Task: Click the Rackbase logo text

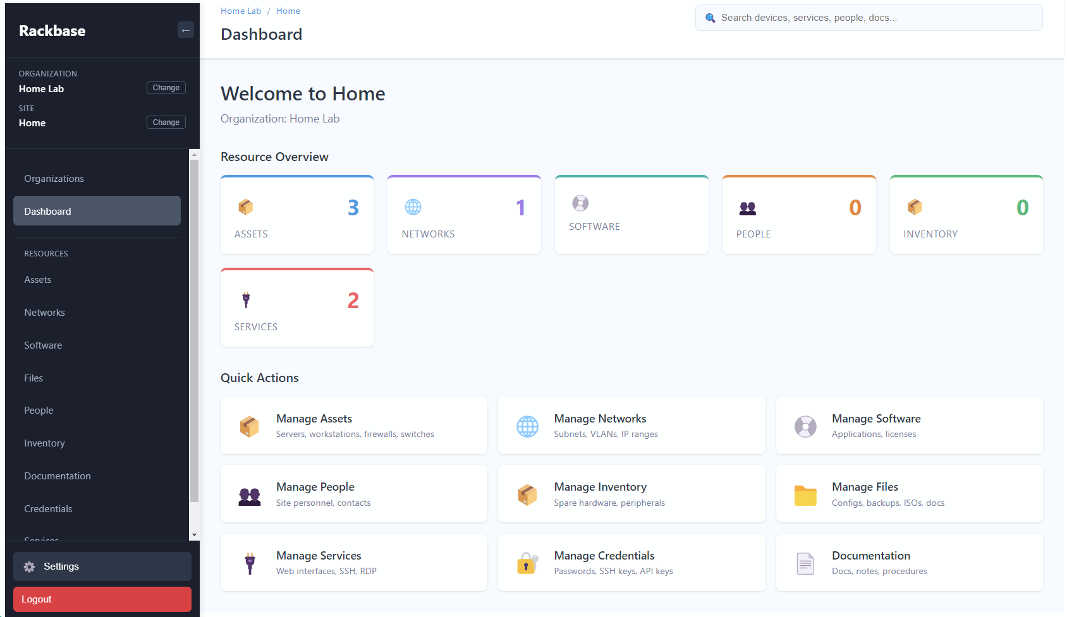Action: click(52, 31)
